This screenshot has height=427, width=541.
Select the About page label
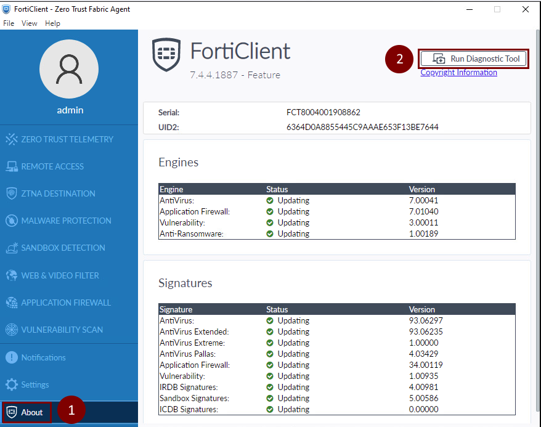32,412
